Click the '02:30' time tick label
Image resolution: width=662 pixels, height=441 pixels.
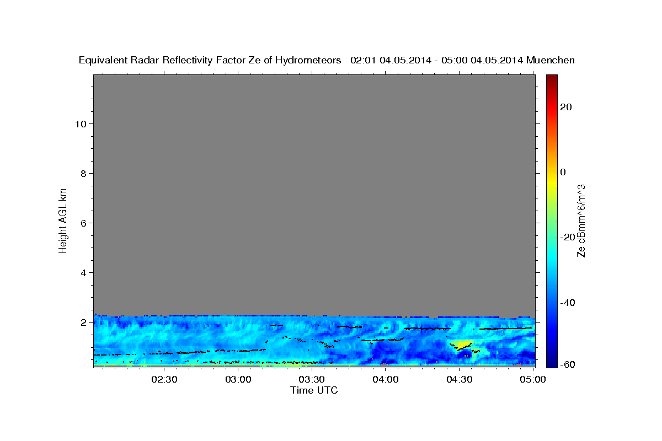pos(164,379)
